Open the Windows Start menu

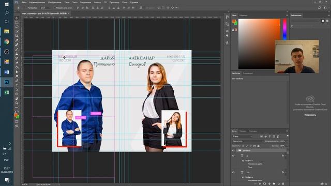(x=7, y=4)
